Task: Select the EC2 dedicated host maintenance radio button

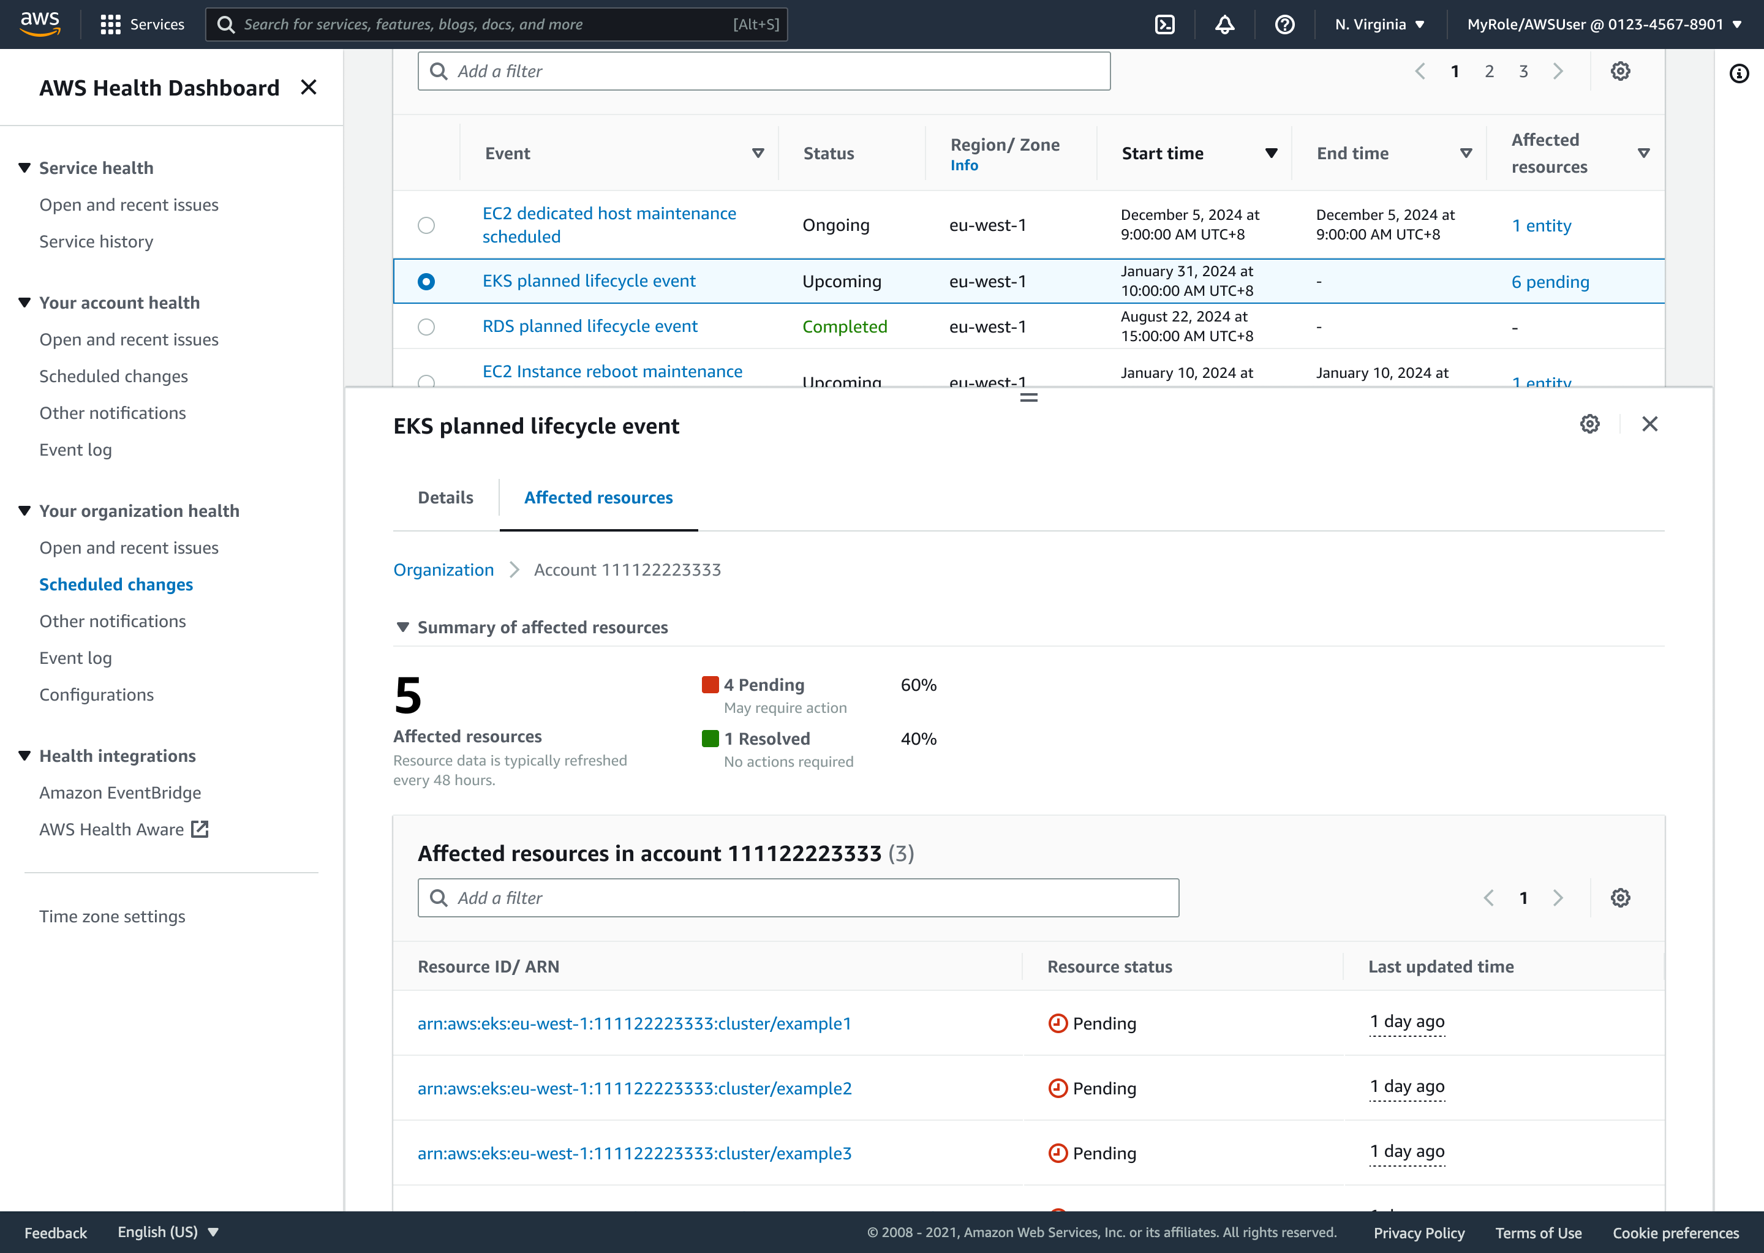Action: 426,225
